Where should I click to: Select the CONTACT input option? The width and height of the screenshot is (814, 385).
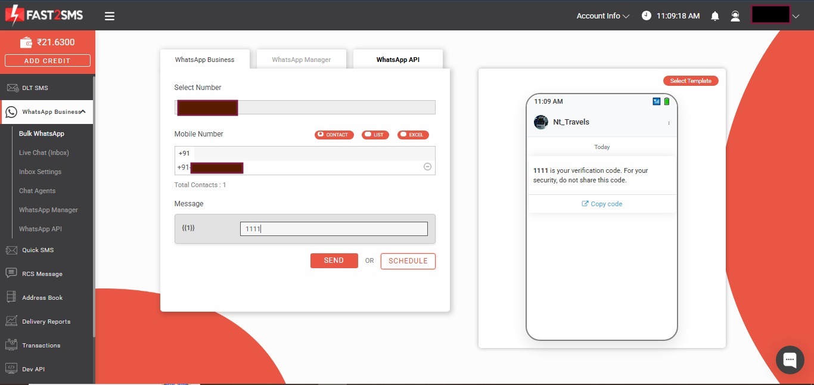tap(334, 135)
